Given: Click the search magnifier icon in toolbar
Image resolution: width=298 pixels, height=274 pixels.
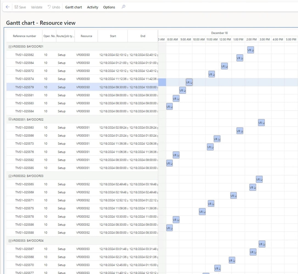Looking at the screenshot, I should [x=123, y=7].
